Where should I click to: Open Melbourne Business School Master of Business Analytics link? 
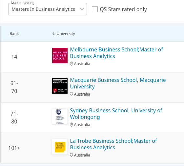[x=116, y=53]
